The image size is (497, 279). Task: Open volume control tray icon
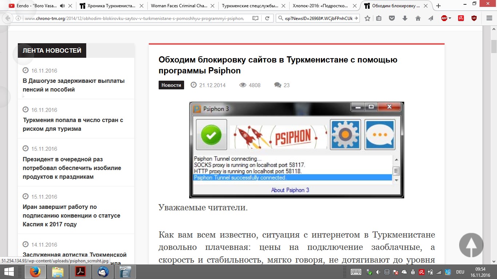[x=378, y=272]
